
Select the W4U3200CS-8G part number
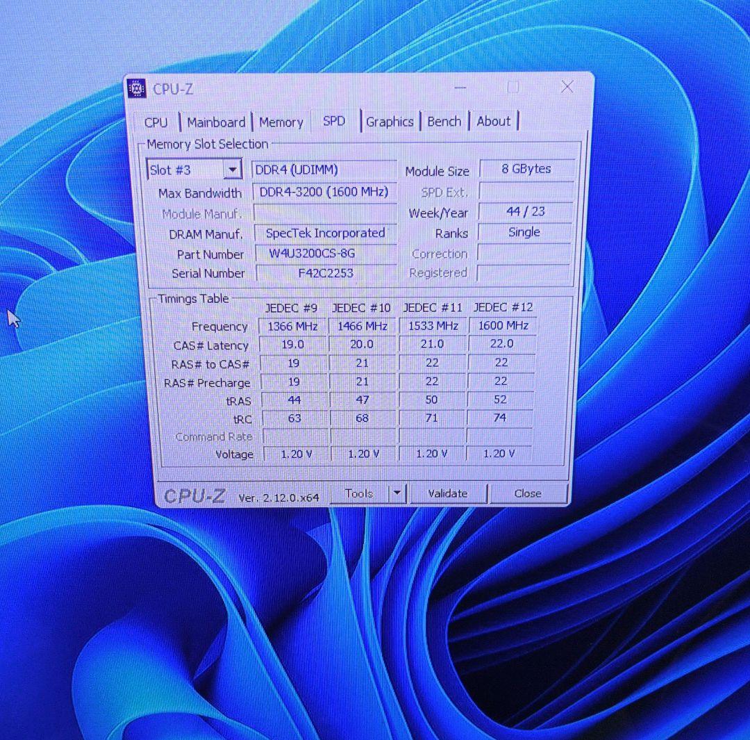tap(312, 253)
